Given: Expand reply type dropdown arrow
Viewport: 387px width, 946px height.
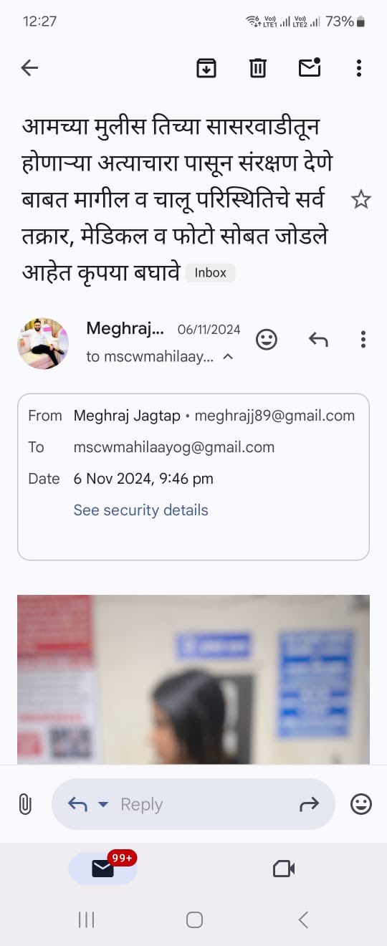Looking at the screenshot, I should (103, 805).
